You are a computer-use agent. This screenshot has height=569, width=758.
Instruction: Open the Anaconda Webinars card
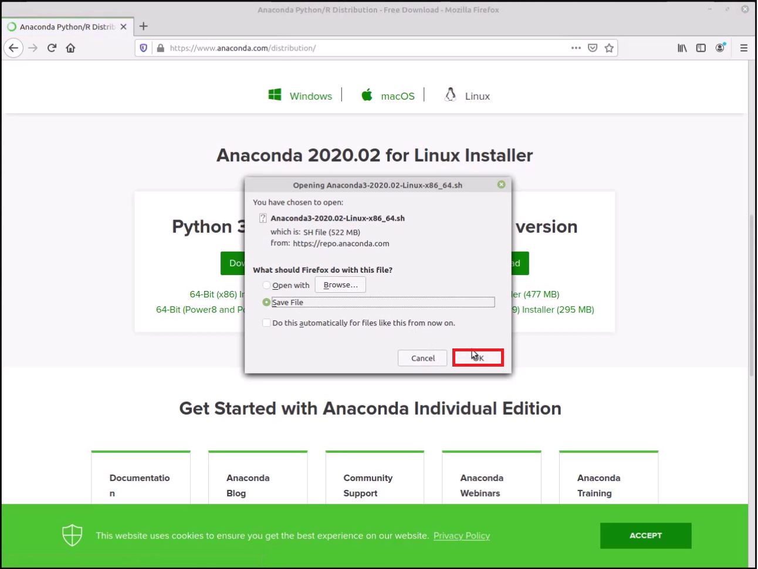[492, 478]
